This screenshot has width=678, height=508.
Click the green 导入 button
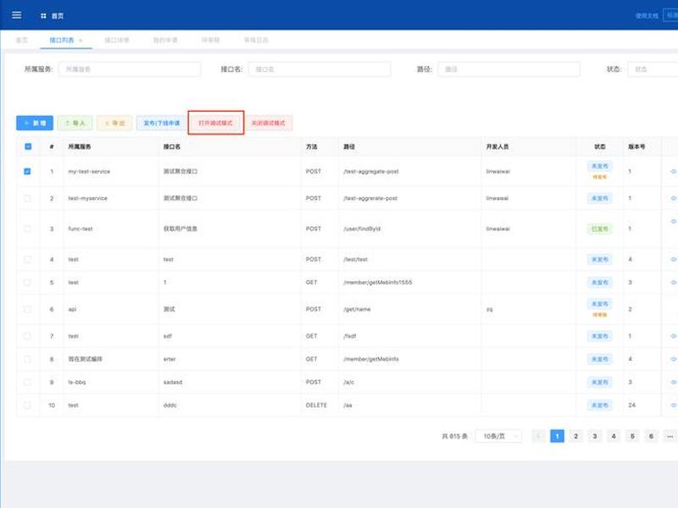pyautogui.click(x=75, y=123)
